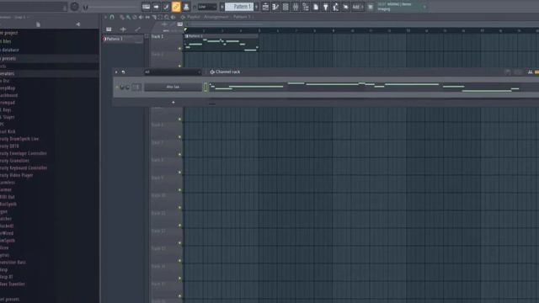
Task: Open the All channel filter dropdown
Action: [x=173, y=72]
